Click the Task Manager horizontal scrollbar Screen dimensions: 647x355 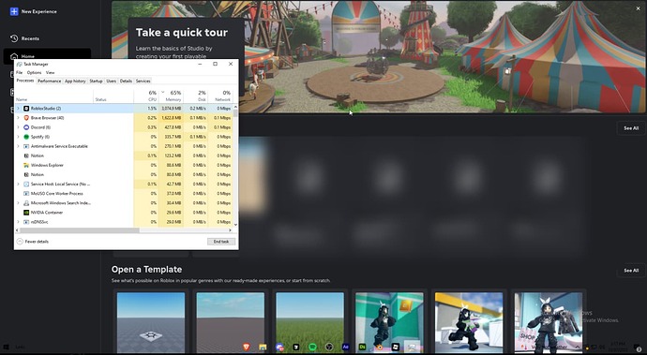(x=79, y=230)
